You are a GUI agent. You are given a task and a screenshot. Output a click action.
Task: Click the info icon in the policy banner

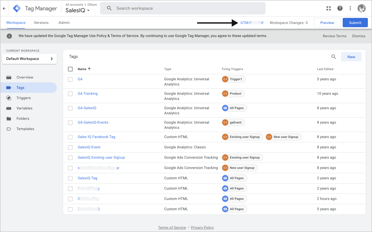(9, 36)
